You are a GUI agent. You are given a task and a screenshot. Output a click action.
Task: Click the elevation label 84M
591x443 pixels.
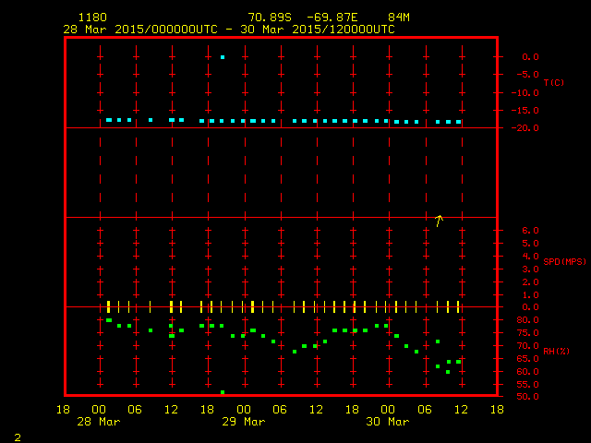[x=399, y=18]
